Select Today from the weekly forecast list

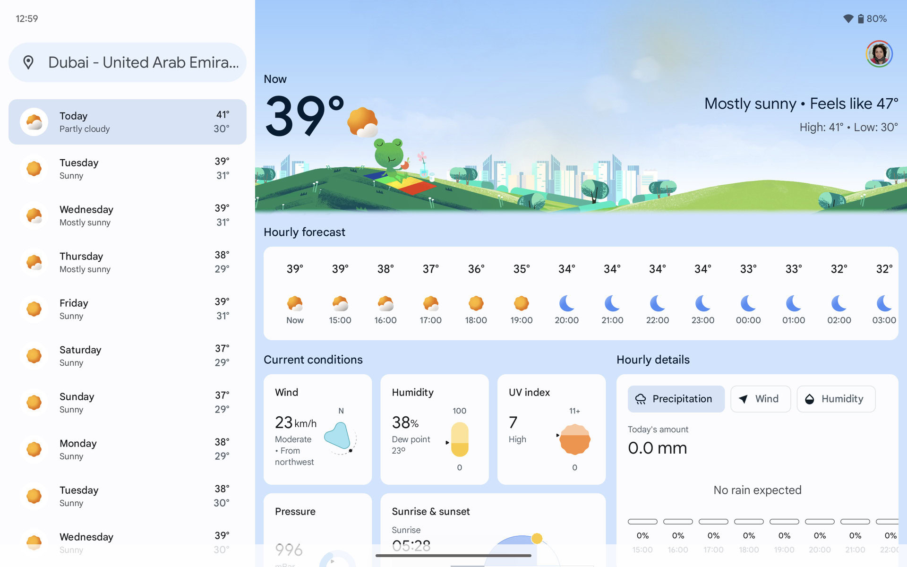pyautogui.click(x=128, y=121)
